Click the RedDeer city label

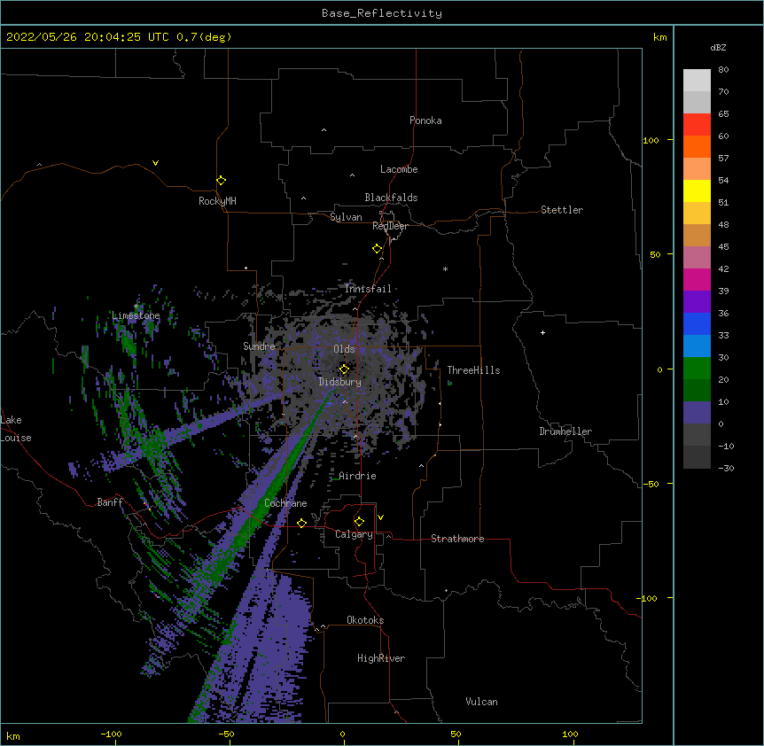pos(390,226)
